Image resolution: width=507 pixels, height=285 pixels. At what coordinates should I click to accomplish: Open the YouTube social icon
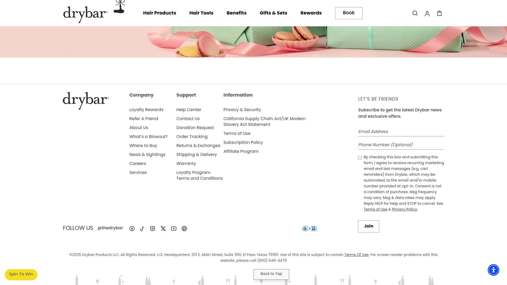(174, 228)
